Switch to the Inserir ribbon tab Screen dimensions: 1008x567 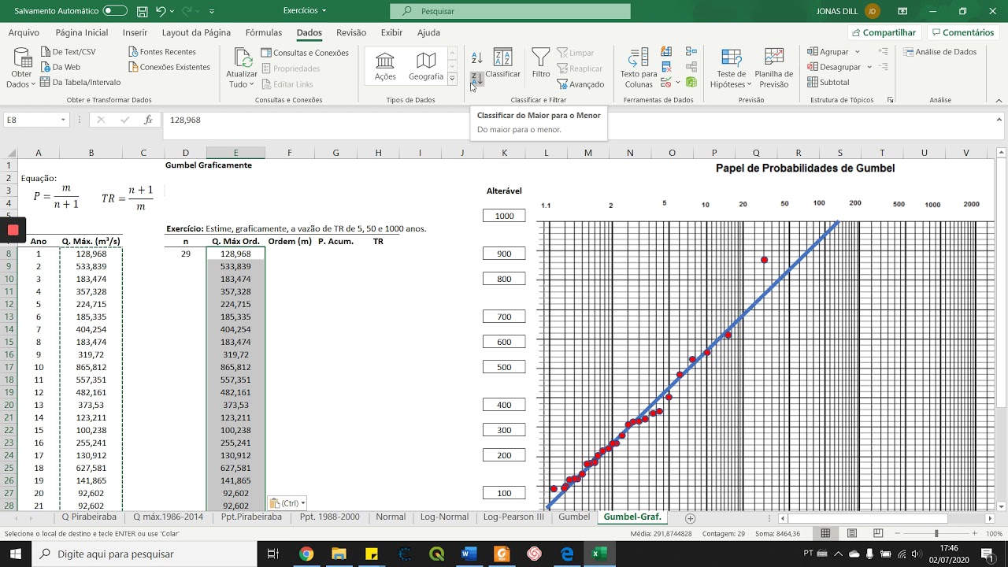(x=135, y=32)
